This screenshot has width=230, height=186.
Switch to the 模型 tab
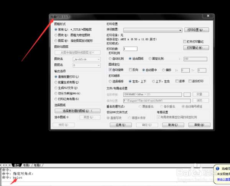(16, 165)
